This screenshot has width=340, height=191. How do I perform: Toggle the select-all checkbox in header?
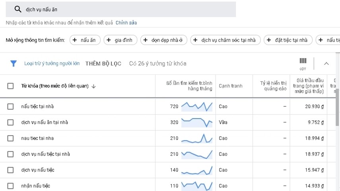[11, 86]
